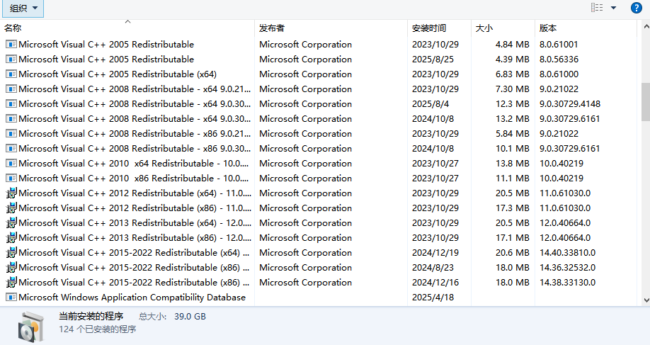Click icon of Windows Application Compatibility Database
Image resolution: width=650 pixels, height=345 pixels.
point(11,298)
